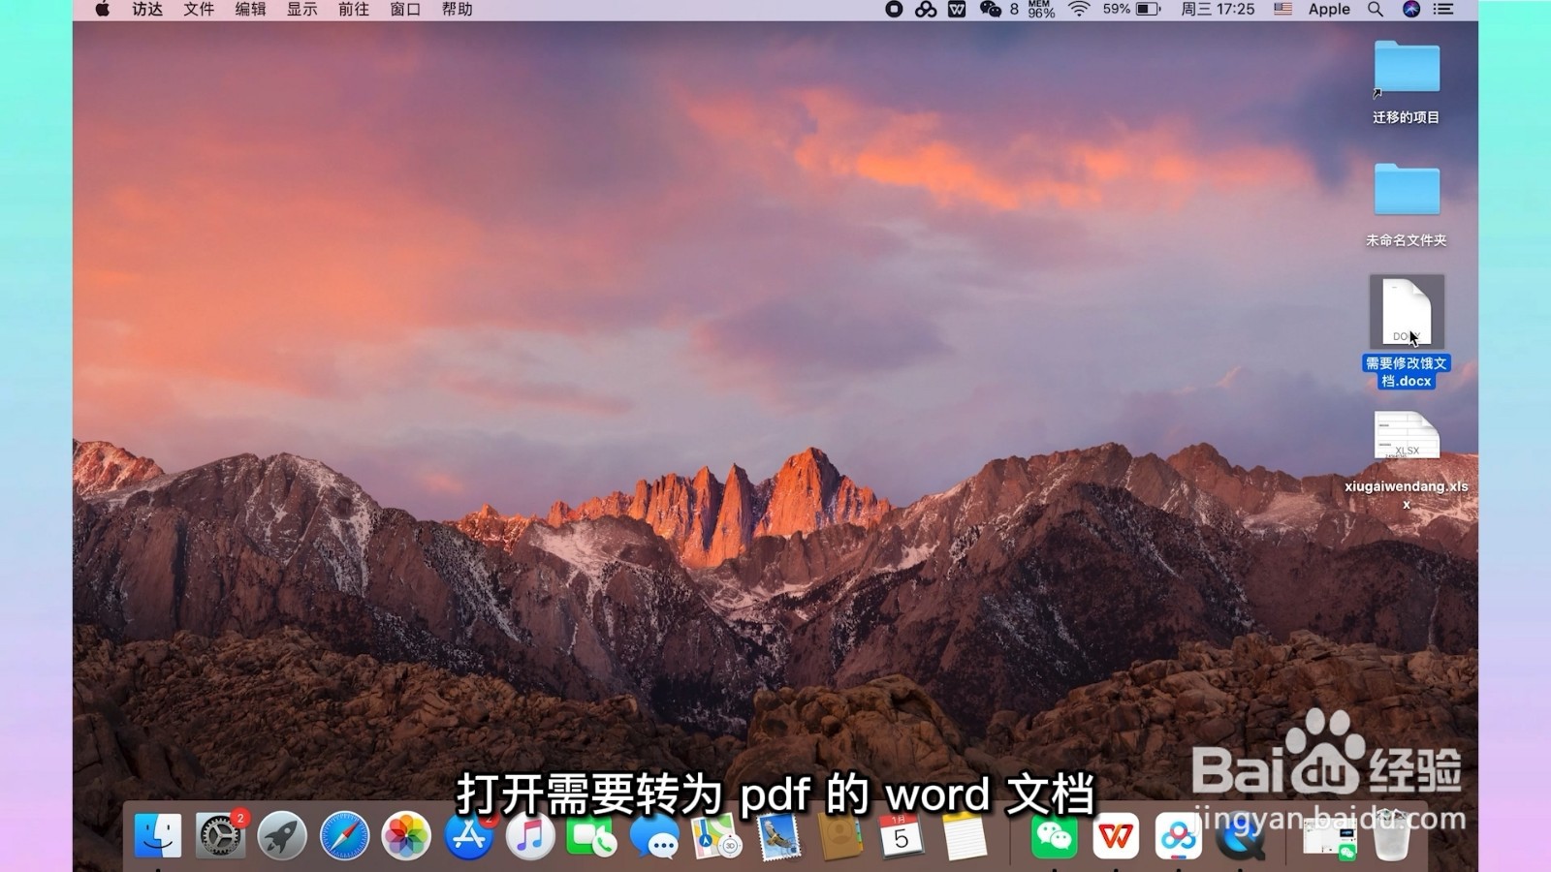Open System Preferences showing 2 notifications

(218, 835)
